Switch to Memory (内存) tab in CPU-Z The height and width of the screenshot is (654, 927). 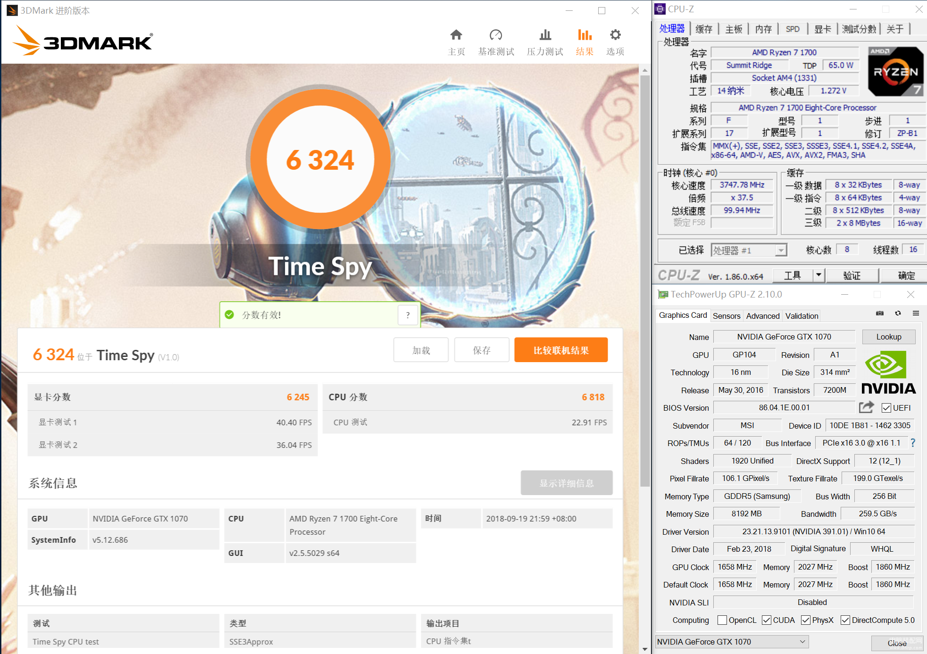coord(763,29)
